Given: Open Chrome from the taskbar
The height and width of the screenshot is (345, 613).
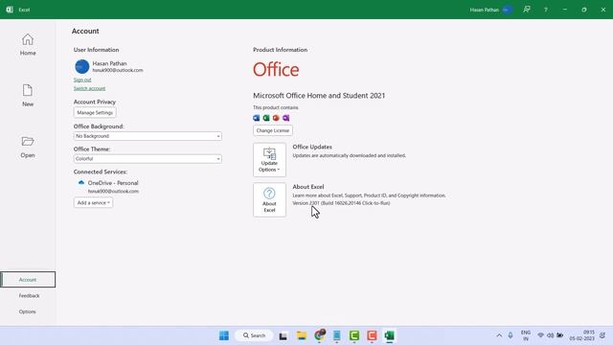Looking at the screenshot, I should click(x=320, y=335).
